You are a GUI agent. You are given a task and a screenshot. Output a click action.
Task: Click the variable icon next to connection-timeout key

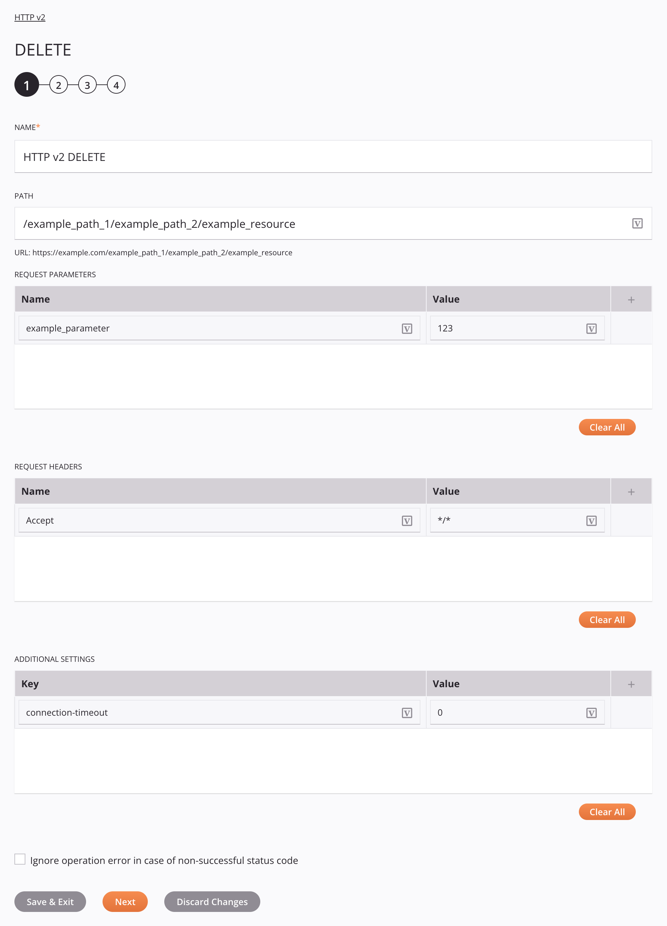click(407, 712)
